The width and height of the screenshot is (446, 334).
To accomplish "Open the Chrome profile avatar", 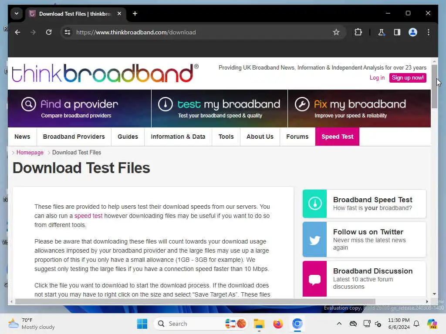I will click(x=413, y=32).
